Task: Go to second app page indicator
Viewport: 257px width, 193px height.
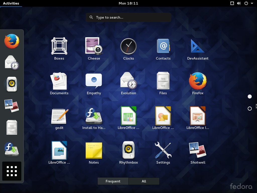Action: tap(250, 109)
